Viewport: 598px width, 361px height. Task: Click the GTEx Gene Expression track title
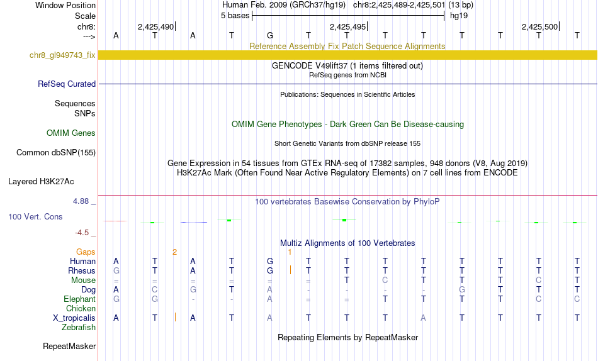pos(347,163)
